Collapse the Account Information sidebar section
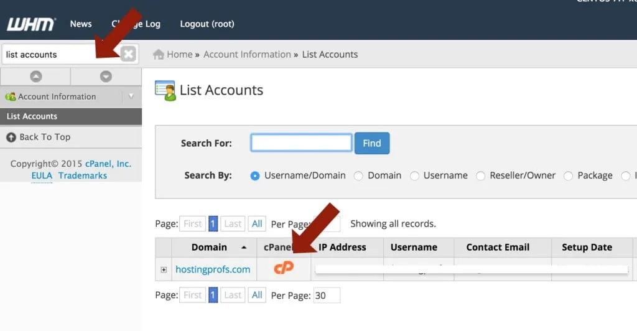This screenshot has height=331, width=637. [131, 96]
